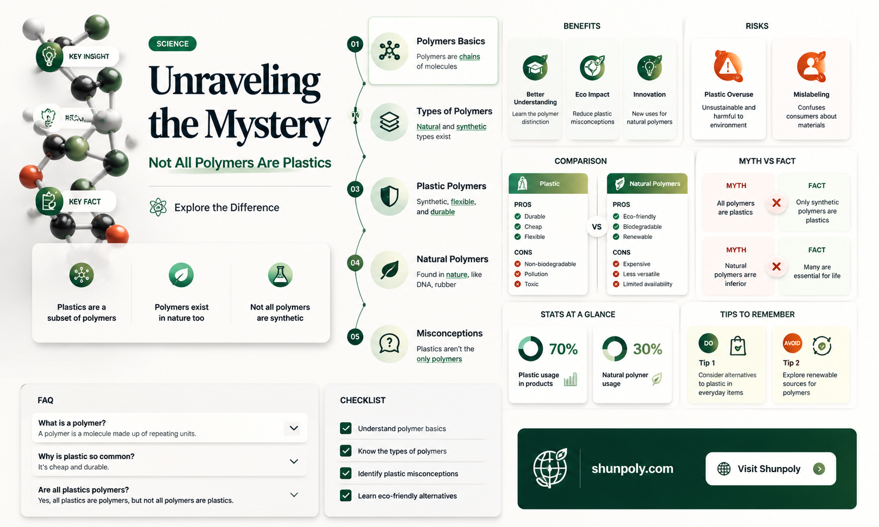This screenshot has height=527, width=879.
Task: Toggle the Understand polymer basics checkbox
Action: coord(346,428)
